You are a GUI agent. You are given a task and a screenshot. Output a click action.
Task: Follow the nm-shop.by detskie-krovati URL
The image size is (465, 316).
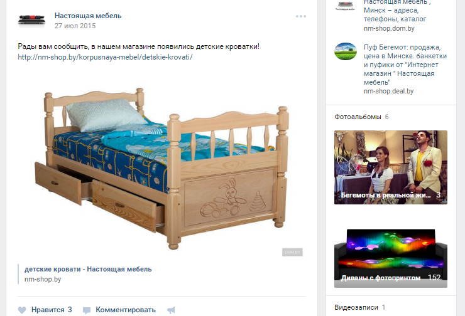coord(105,57)
